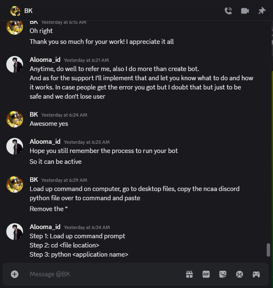Open BK's profile from header name
Viewport: 273px width, 288px height.
(x=28, y=11)
